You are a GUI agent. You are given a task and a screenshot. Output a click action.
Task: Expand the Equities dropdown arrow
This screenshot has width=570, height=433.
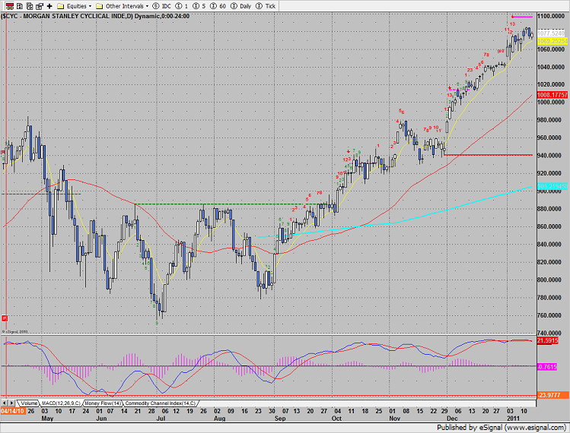tap(90, 6)
